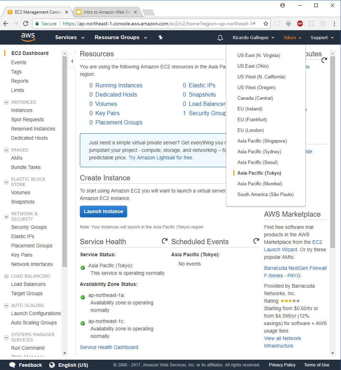Close the Tokyo region dropdown
Screen dimensions: 341x370
point(292,37)
